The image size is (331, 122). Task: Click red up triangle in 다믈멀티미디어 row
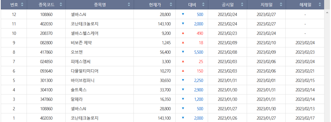tap(183, 71)
